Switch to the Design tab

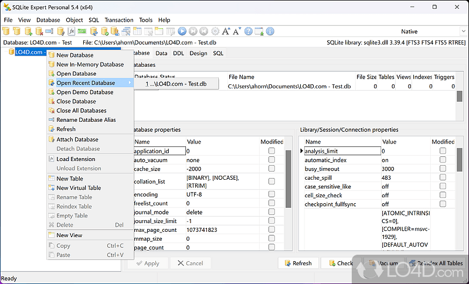point(198,53)
